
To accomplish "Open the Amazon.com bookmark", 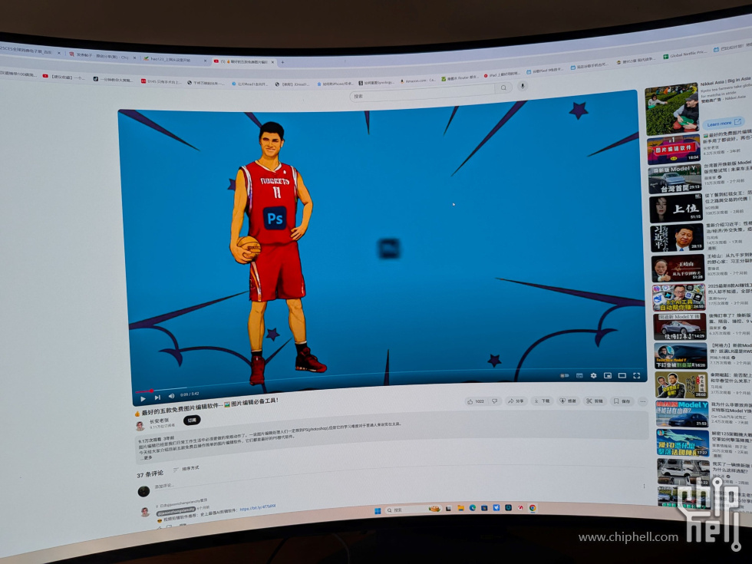I will 418,81.
